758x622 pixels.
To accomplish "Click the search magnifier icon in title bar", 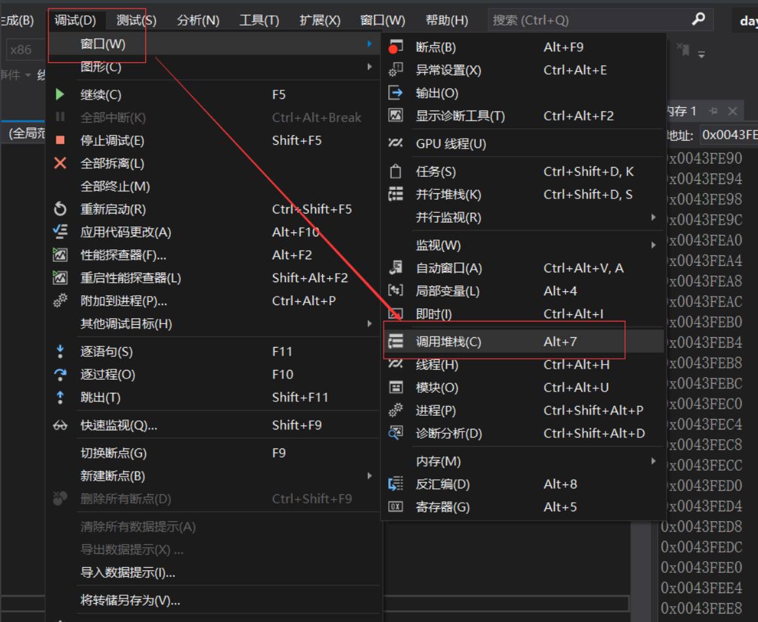I will coord(699,19).
